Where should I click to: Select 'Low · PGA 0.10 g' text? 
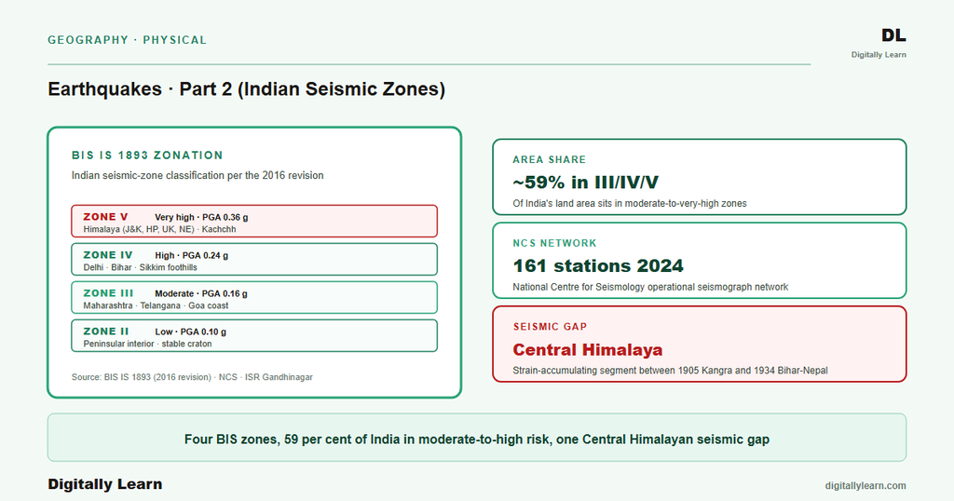coord(190,332)
